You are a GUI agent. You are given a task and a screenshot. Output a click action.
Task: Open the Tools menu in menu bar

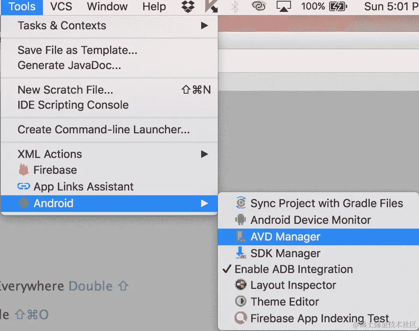(x=22, y=6)
